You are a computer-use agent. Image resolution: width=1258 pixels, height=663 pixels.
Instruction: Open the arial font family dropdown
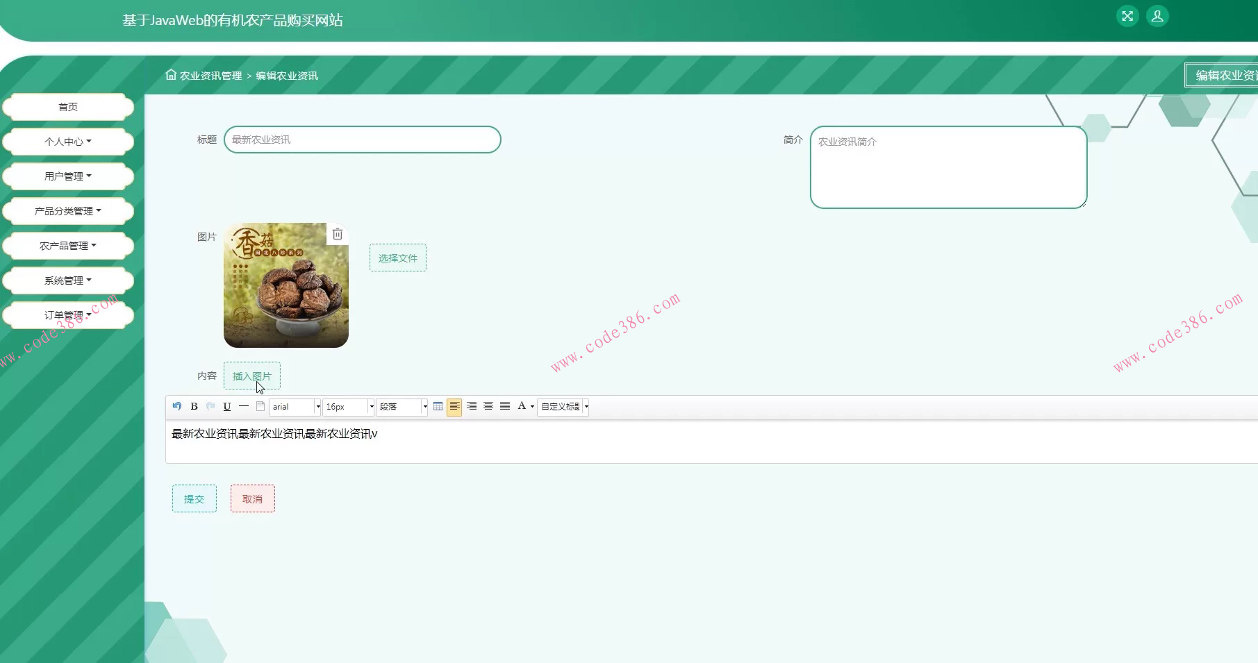pos(317,407)
